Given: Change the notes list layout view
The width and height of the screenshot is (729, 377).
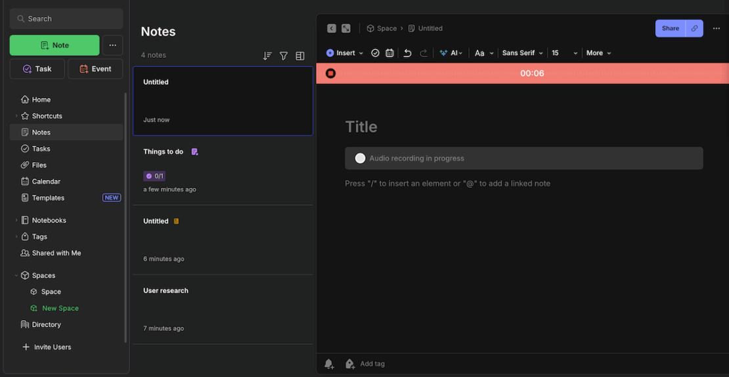Looking at the screenshot, I should [300, 56].
